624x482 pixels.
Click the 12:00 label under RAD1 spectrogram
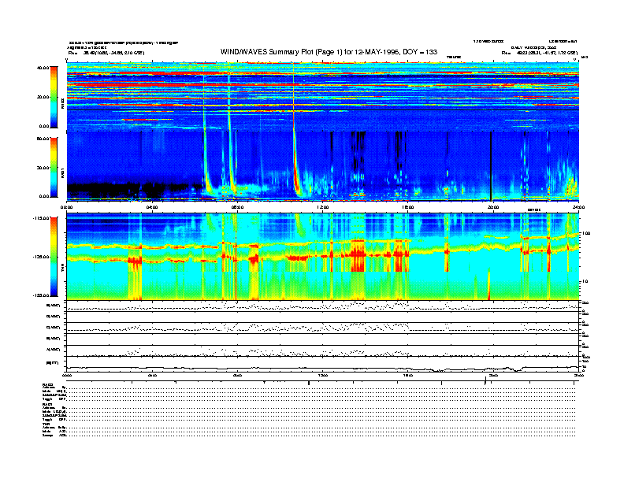click(x=322, y=207)
